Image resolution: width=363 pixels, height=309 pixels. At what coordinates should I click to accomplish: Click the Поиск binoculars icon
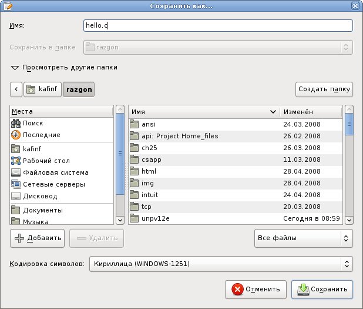pos(16,123)
